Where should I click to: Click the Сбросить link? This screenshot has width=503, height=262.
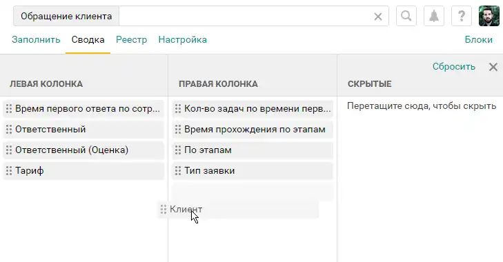point(453,67)
